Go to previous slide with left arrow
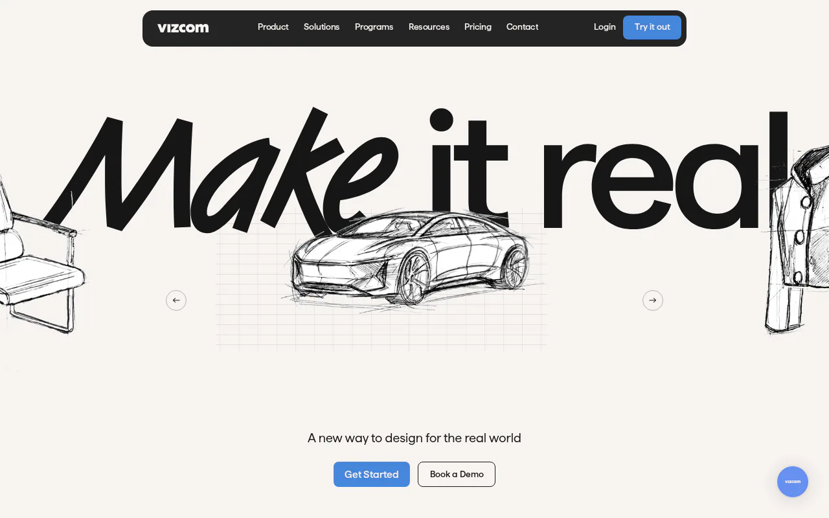 pos(176,300)
